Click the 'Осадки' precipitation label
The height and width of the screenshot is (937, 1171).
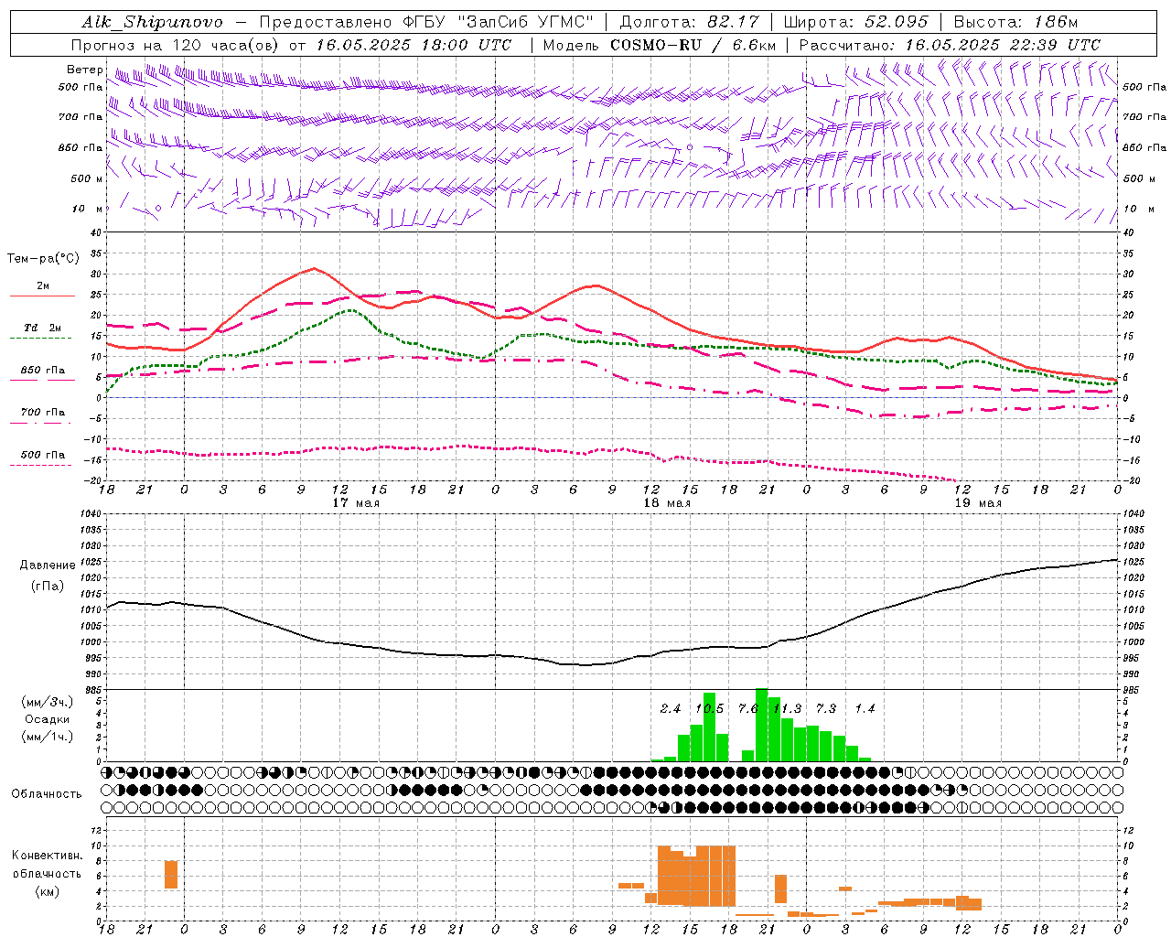click(x=48, y=719)
